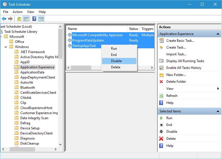Viewport: 222px width, 159px height.
Task: Click Display All Running Tasks action
Action: tap(185, 61)
